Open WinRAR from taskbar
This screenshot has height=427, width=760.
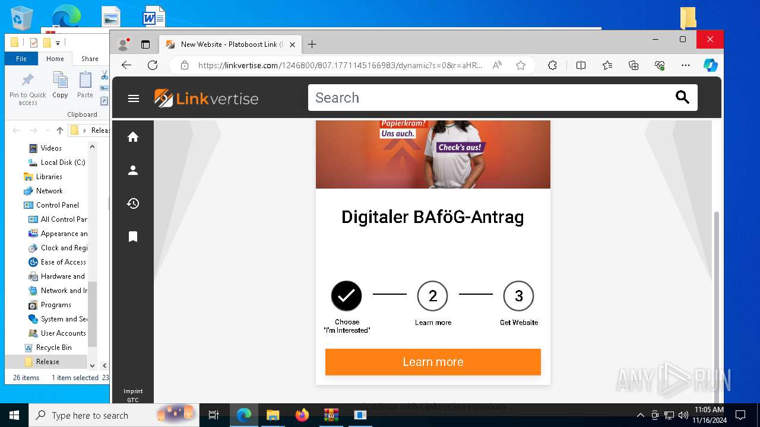click(331, 415)
